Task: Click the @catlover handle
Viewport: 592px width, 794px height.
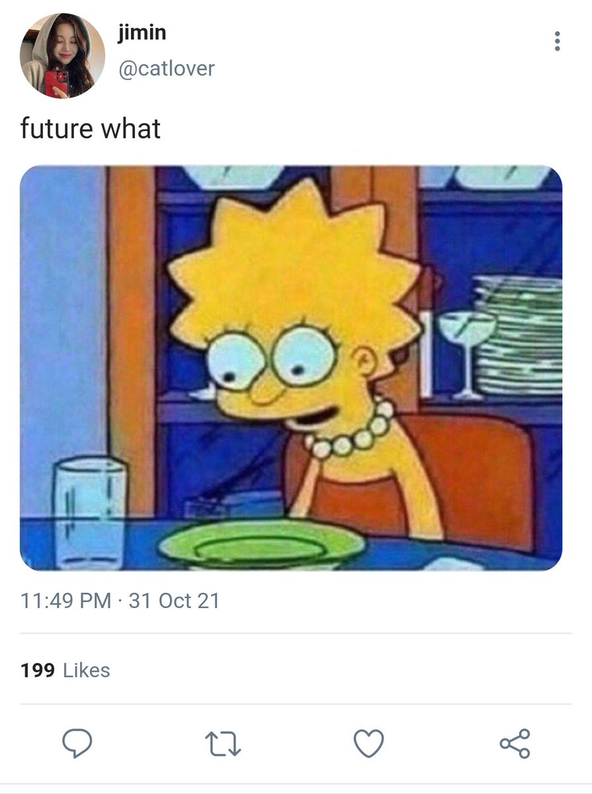Action: pos(167,68)
